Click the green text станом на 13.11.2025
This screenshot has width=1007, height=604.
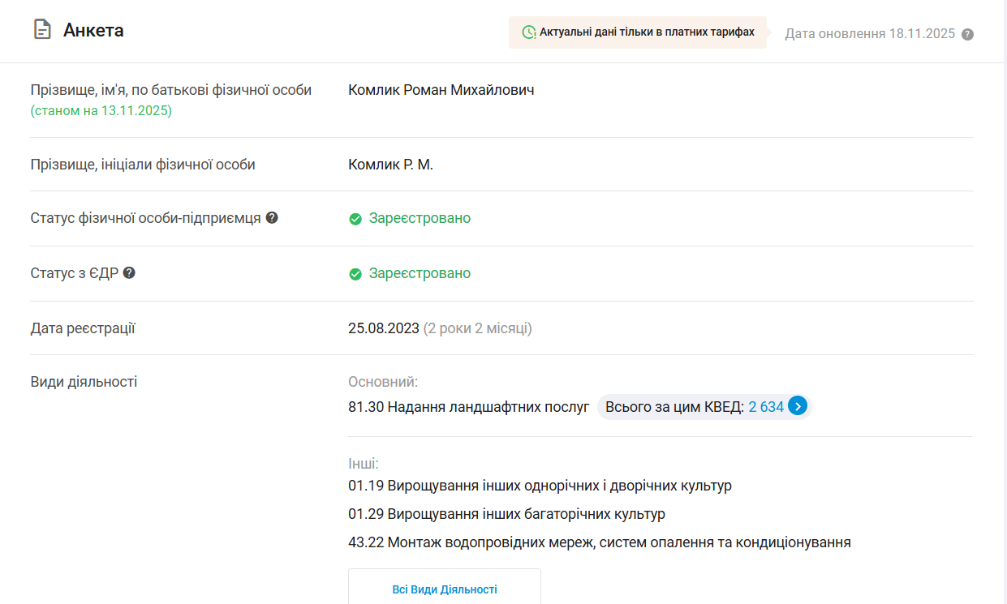(101, 111)
